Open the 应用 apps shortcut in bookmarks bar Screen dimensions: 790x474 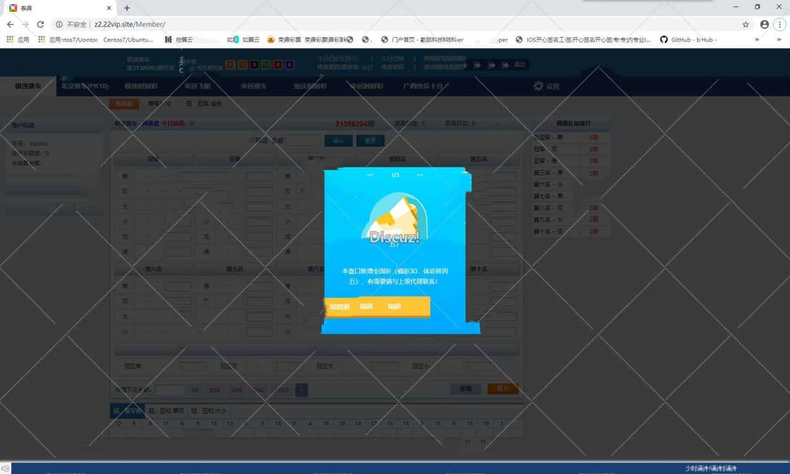pos(18,39)
